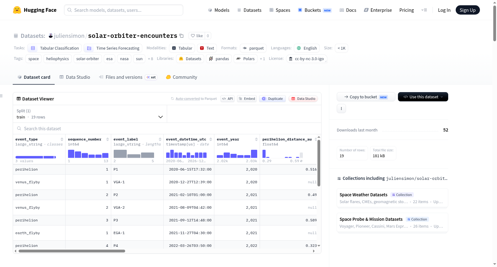
Task: Click the VGA-1 event label cell
Action: pyautogui.click(x=137, y=182)
